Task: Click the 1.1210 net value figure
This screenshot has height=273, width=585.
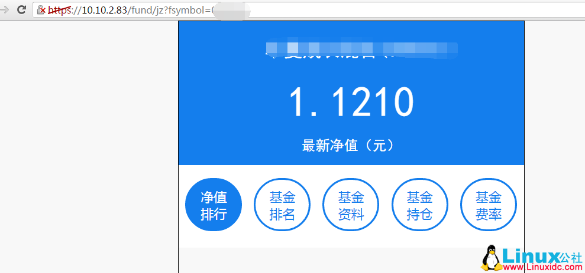Action: (351, 102)
